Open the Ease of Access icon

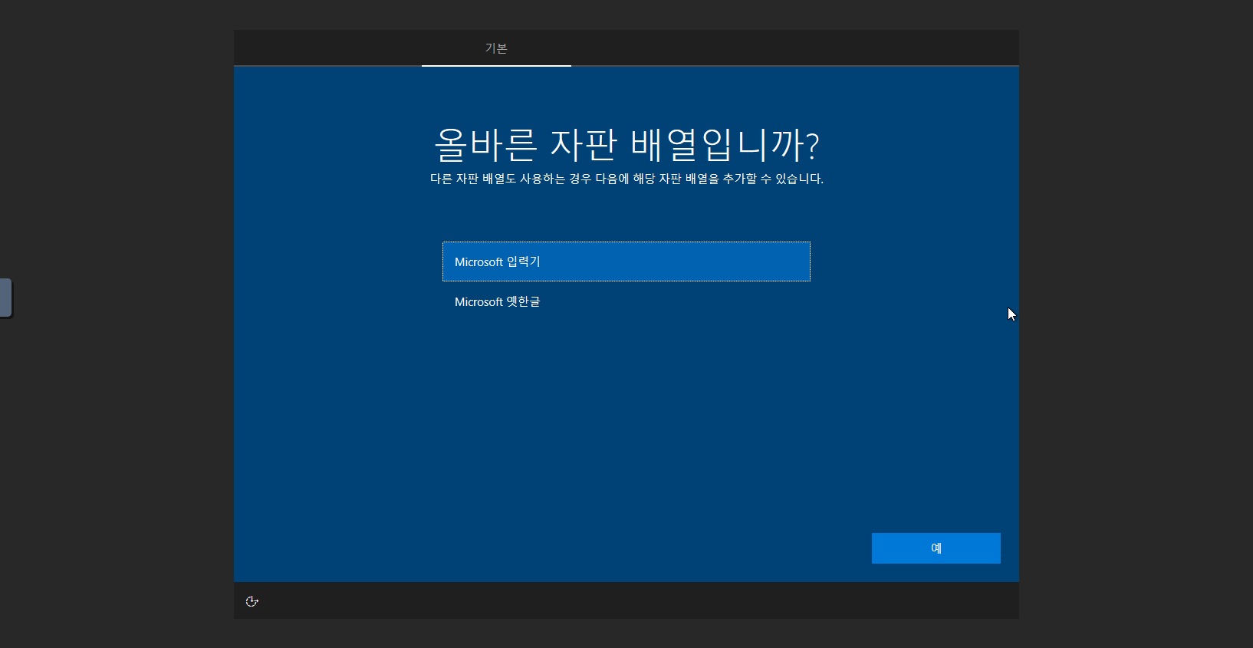click(x=252, y=601)
